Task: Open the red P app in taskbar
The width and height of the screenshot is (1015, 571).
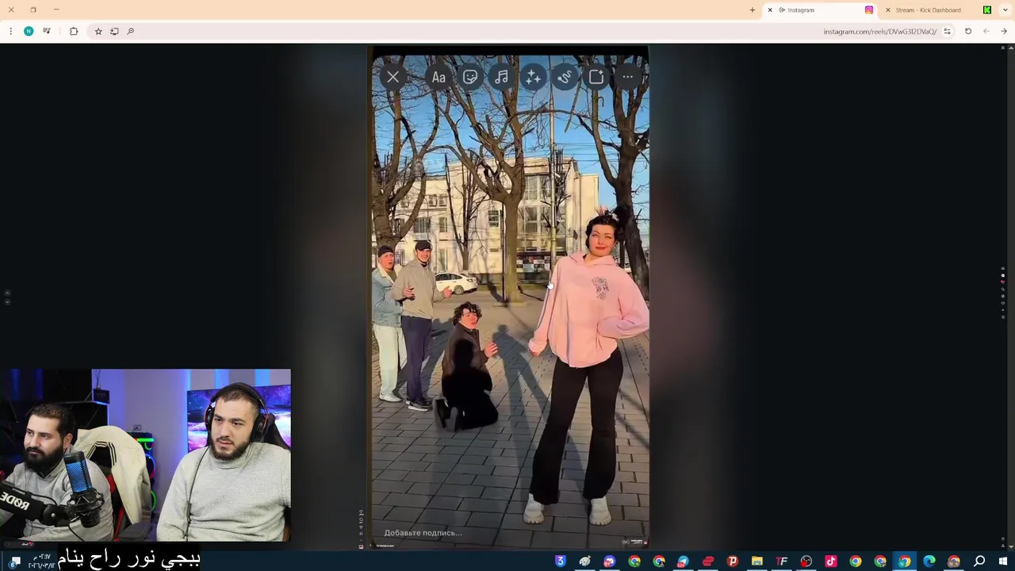Action: point(733,561)
